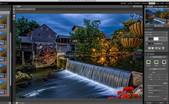The image size is (169, 104).
Task: Click the 25 button in the top zoom bar
Action: coord(141,6)
